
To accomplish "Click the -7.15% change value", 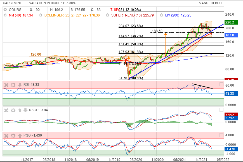I will click(x=114, y=9).
